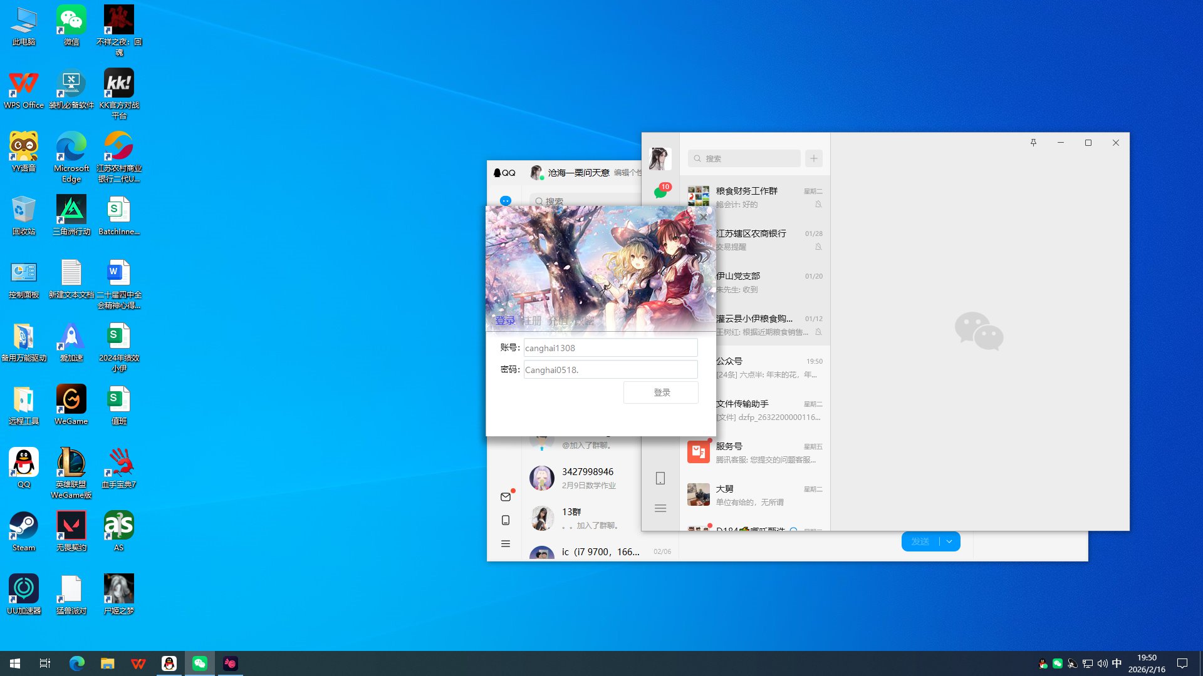Select the 充值 tab in login dialog
This screenshot has width=1203, height=676.
pos(558,320)
